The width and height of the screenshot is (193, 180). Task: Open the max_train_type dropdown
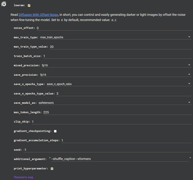[116, 37]
